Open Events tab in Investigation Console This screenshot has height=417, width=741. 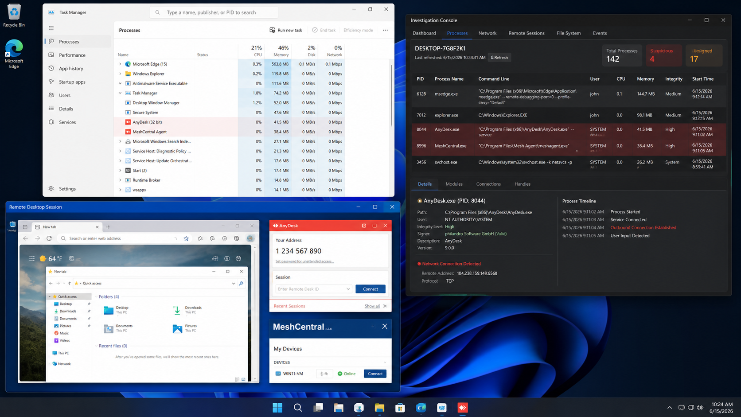(600, 33)
